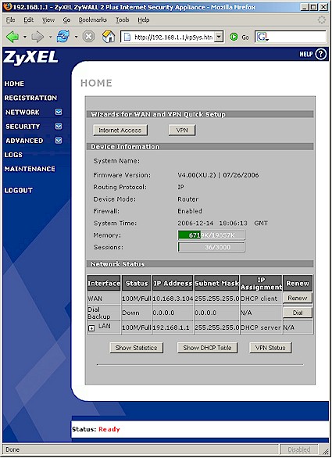
Task: Click the green Go button icon
Action: (x=234, y=37)
